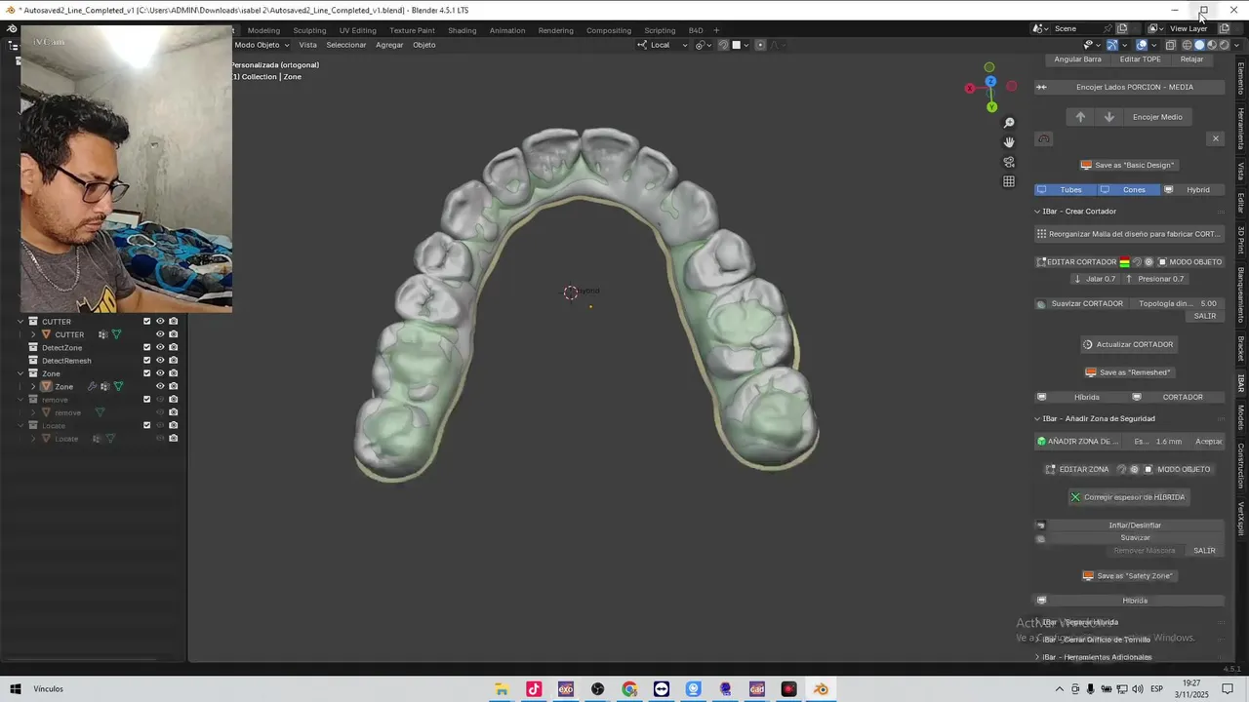Click Save as "Safety Zone" button
The height and width of the screenshot is (702, 1249).
(x=1128, y=576)
